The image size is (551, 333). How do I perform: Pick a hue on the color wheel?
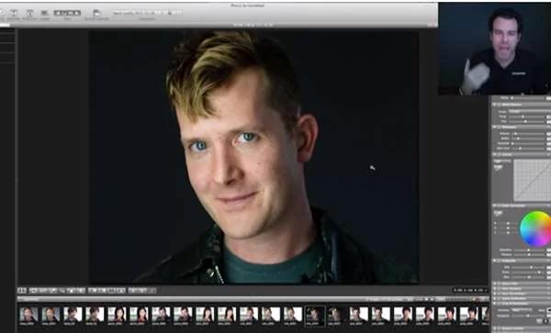535,228
